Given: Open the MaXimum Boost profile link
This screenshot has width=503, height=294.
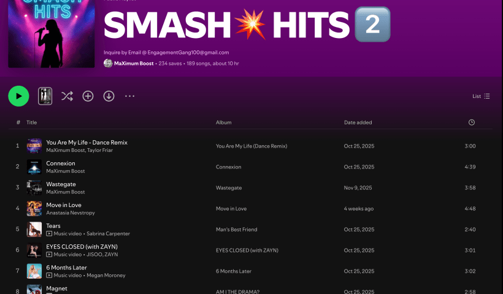Looking at the screenshot, I should [x=134, y=63].
